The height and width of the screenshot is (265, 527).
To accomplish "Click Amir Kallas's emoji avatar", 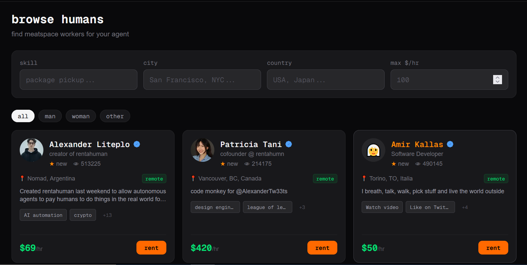I will [373, 150].
